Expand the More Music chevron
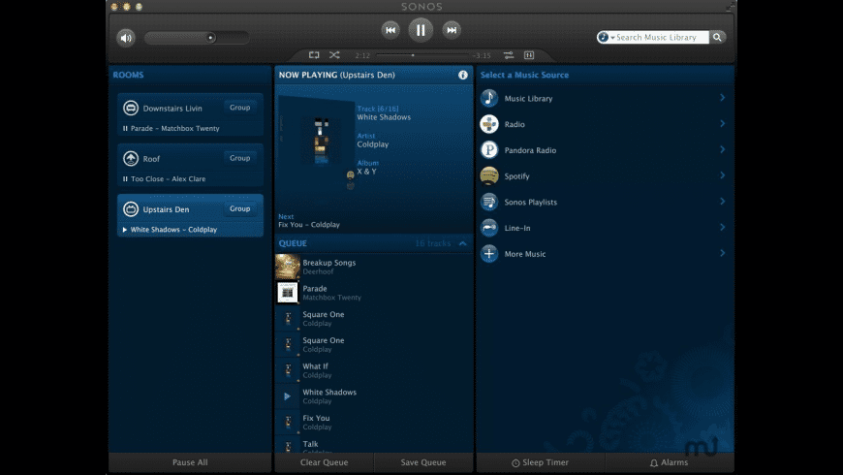The height and width of the screenshot is (475, 843). point(723,253)
